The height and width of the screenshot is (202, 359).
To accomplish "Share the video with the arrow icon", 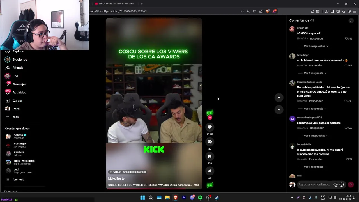I will 210,171.
